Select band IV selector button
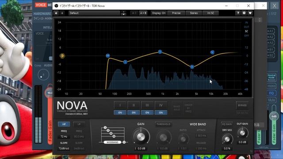The image size is (283, 159). point(161,105)
